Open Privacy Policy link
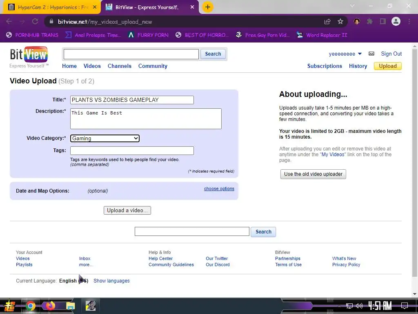The image size is (418, 314). tap(346, 265)
